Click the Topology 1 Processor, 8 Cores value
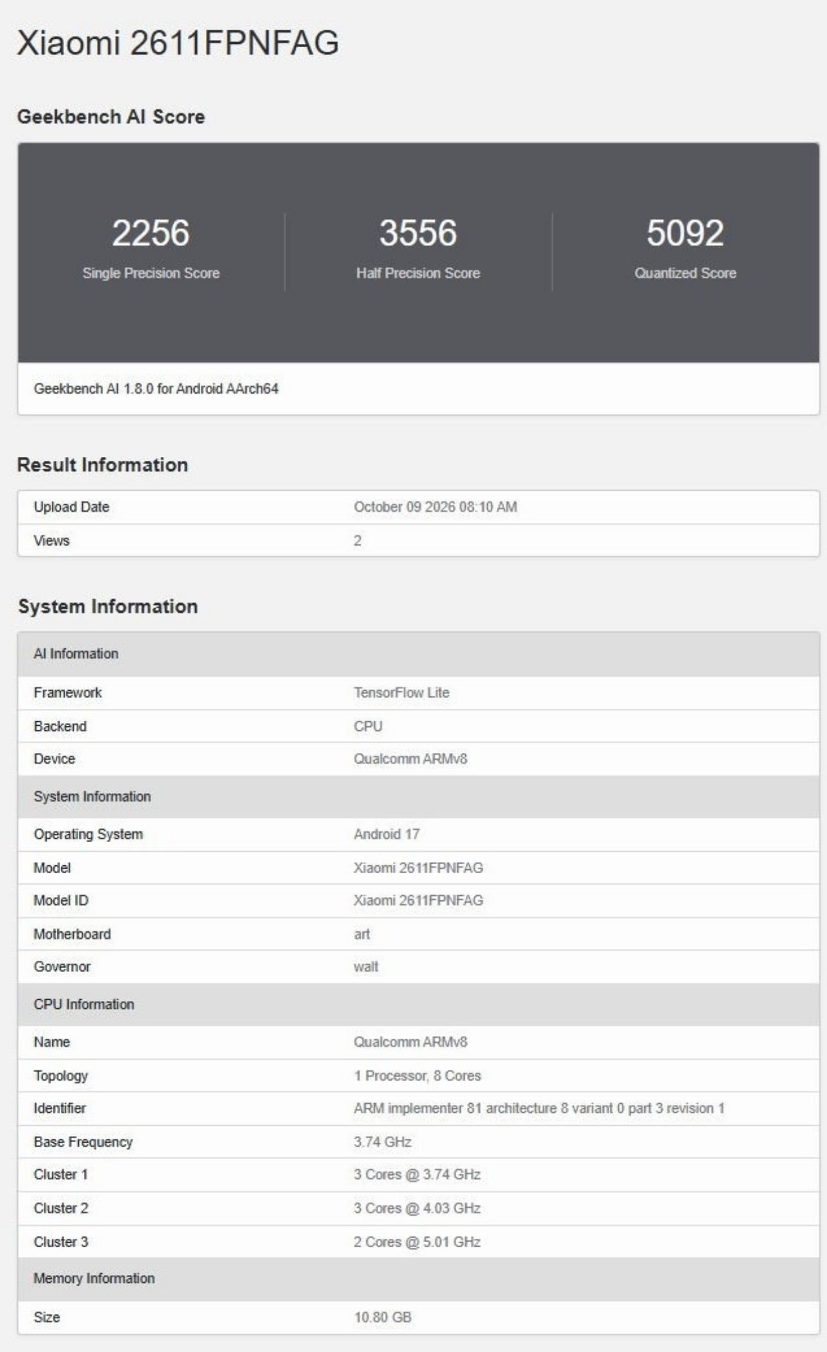Screen dimensions: 827x1352 417,1075
